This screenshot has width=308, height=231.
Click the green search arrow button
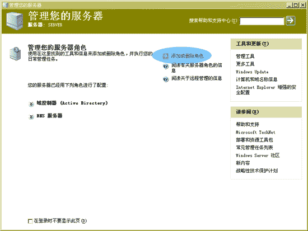tap(290, 21)
